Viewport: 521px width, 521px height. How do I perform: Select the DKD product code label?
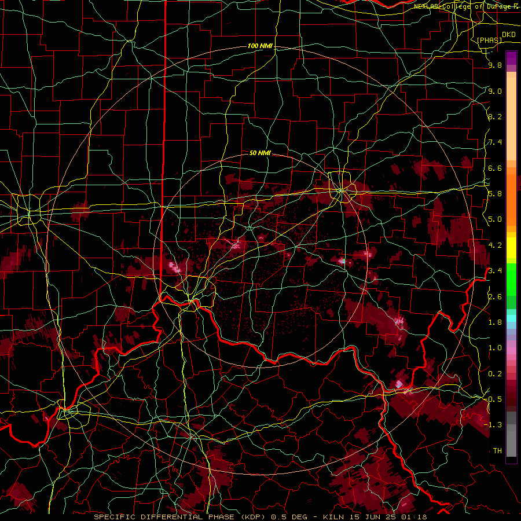click(508, 34)
